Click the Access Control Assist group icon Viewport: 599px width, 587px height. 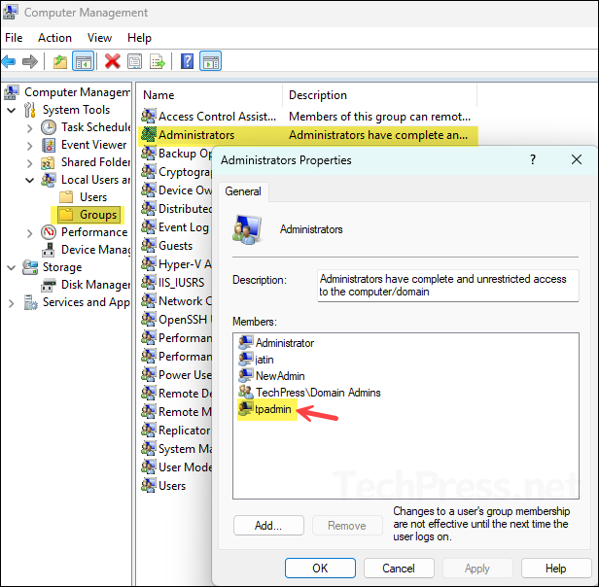(148, 116)
